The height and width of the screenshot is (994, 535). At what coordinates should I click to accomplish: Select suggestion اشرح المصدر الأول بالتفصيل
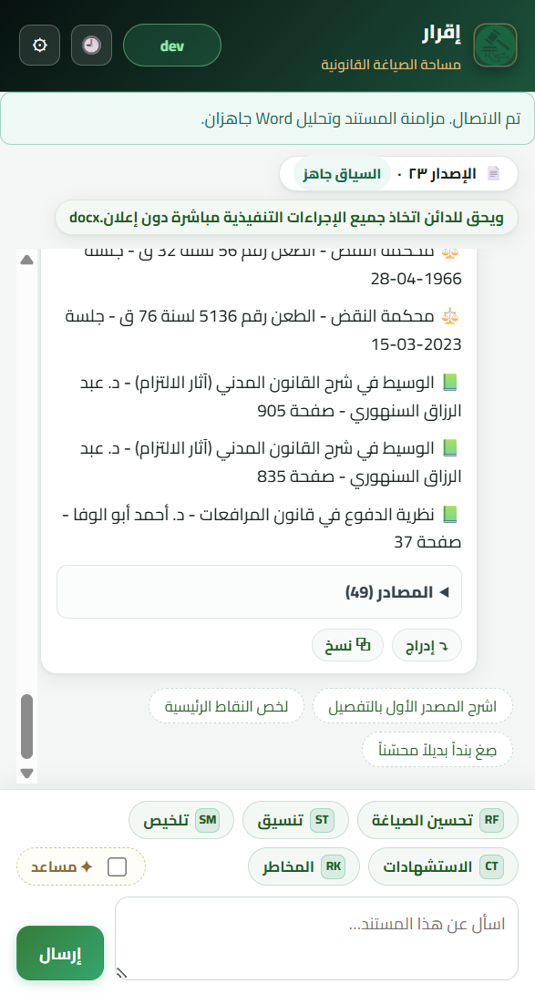pos(413,706)
